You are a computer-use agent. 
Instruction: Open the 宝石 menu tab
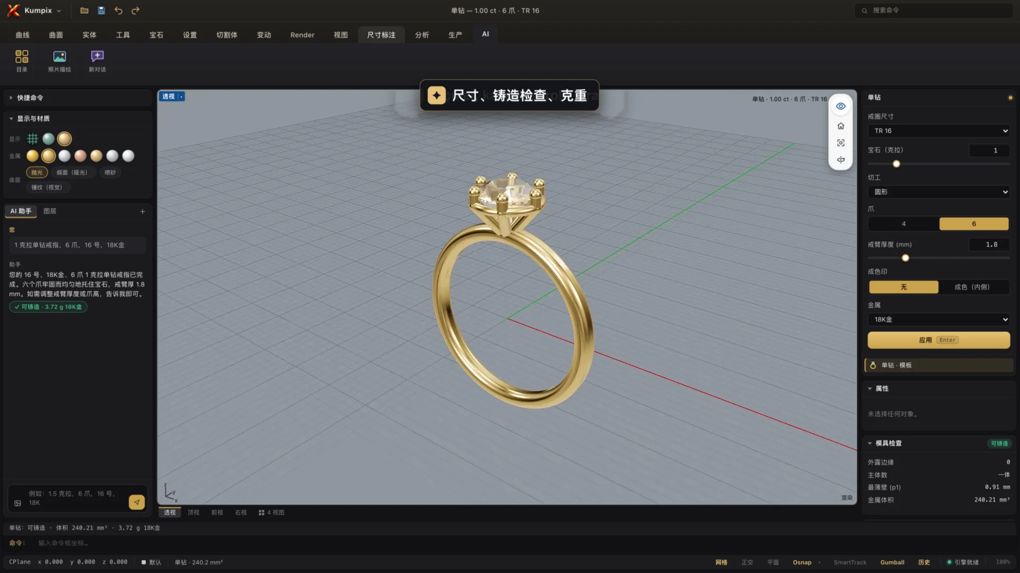156,35
